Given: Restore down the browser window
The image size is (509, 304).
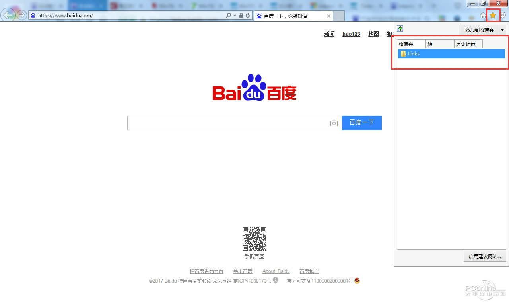Looking at the screenshot, I should point(483,3).
